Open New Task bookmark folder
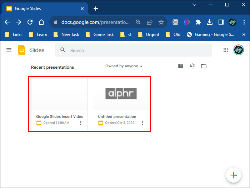The height and width of the screenshot is (188, 250). point(66,35)
